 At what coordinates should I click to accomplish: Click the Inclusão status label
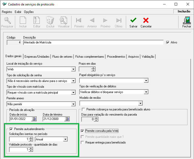184,11
